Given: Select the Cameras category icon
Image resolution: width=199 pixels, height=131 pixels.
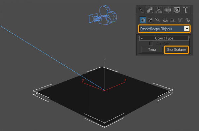Looking at the screenshot, I should (x=165, y=20).
